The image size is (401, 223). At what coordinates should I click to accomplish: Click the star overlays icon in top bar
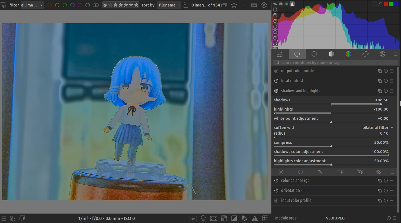pos(234,5)
